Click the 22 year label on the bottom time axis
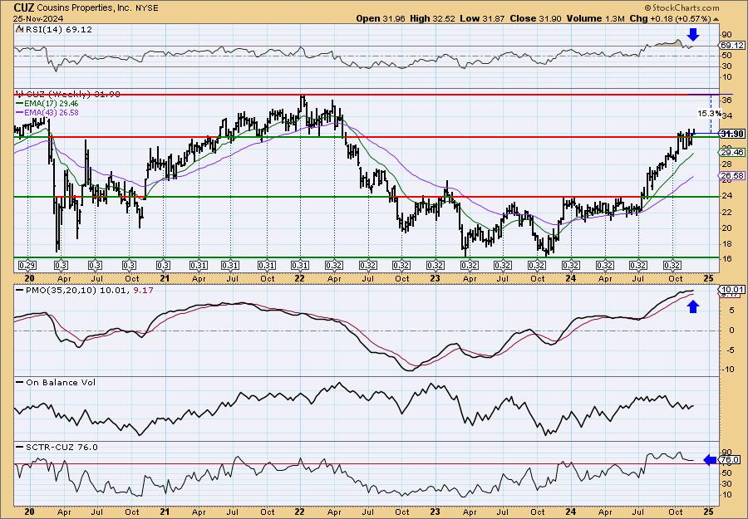The width and height of the screenshot is (748, 519). [x=299, y=512]
